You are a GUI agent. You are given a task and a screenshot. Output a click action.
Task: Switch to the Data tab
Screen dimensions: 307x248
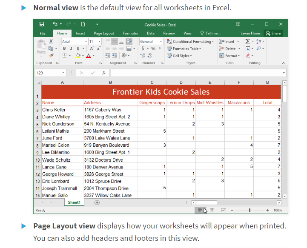click(x=151, y=33)
